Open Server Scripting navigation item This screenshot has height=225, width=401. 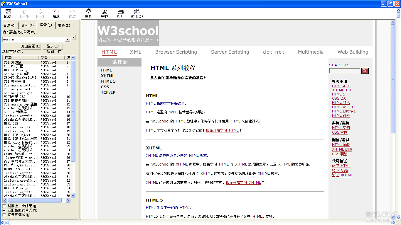point(230,52)
